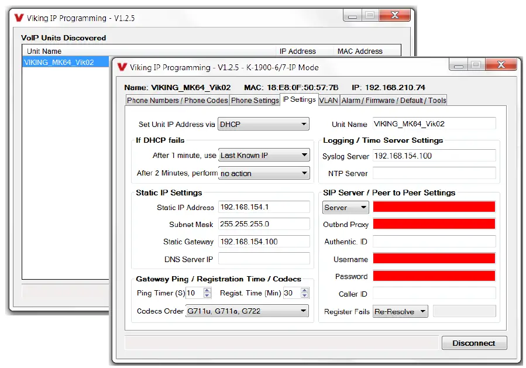This screenshot has width=526, height=368.
Task: Open the Register Fails Re-Resolve dropdown
Action: pos(400,311)
